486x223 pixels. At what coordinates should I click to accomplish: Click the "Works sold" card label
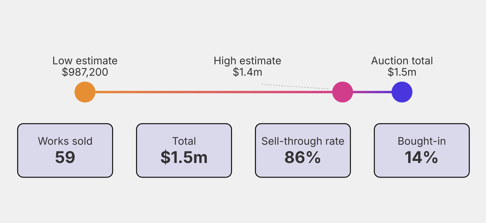click(x=65, y=141)
